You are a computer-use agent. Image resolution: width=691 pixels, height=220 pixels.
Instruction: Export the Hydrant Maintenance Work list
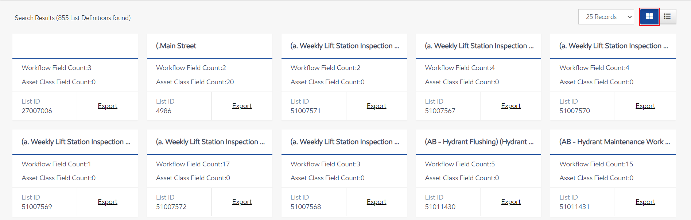pos(645,202)
